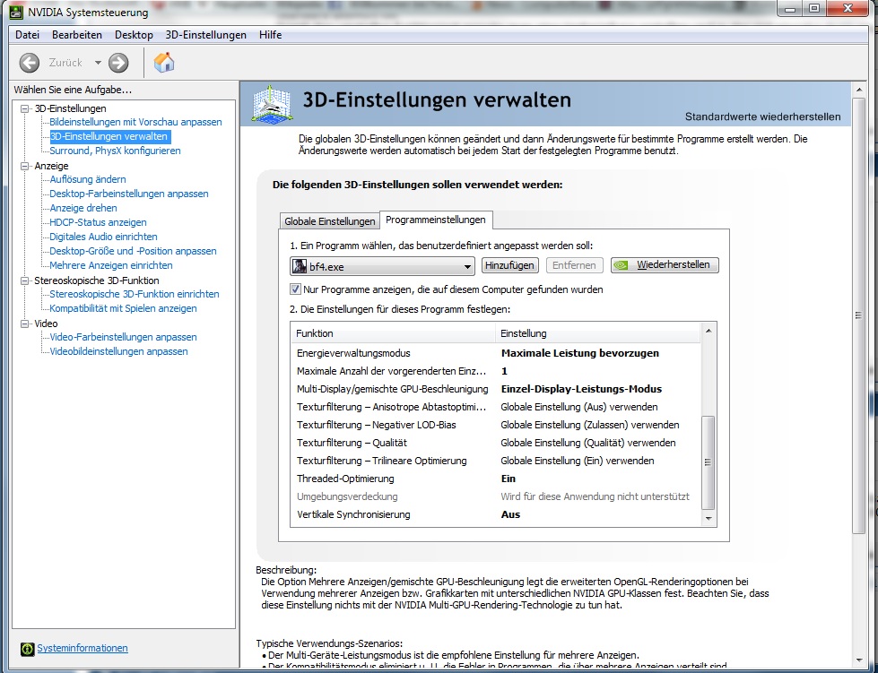Open Video-Farbeinstellungen anpassen
878x673 pixels.
pos(123,337)
